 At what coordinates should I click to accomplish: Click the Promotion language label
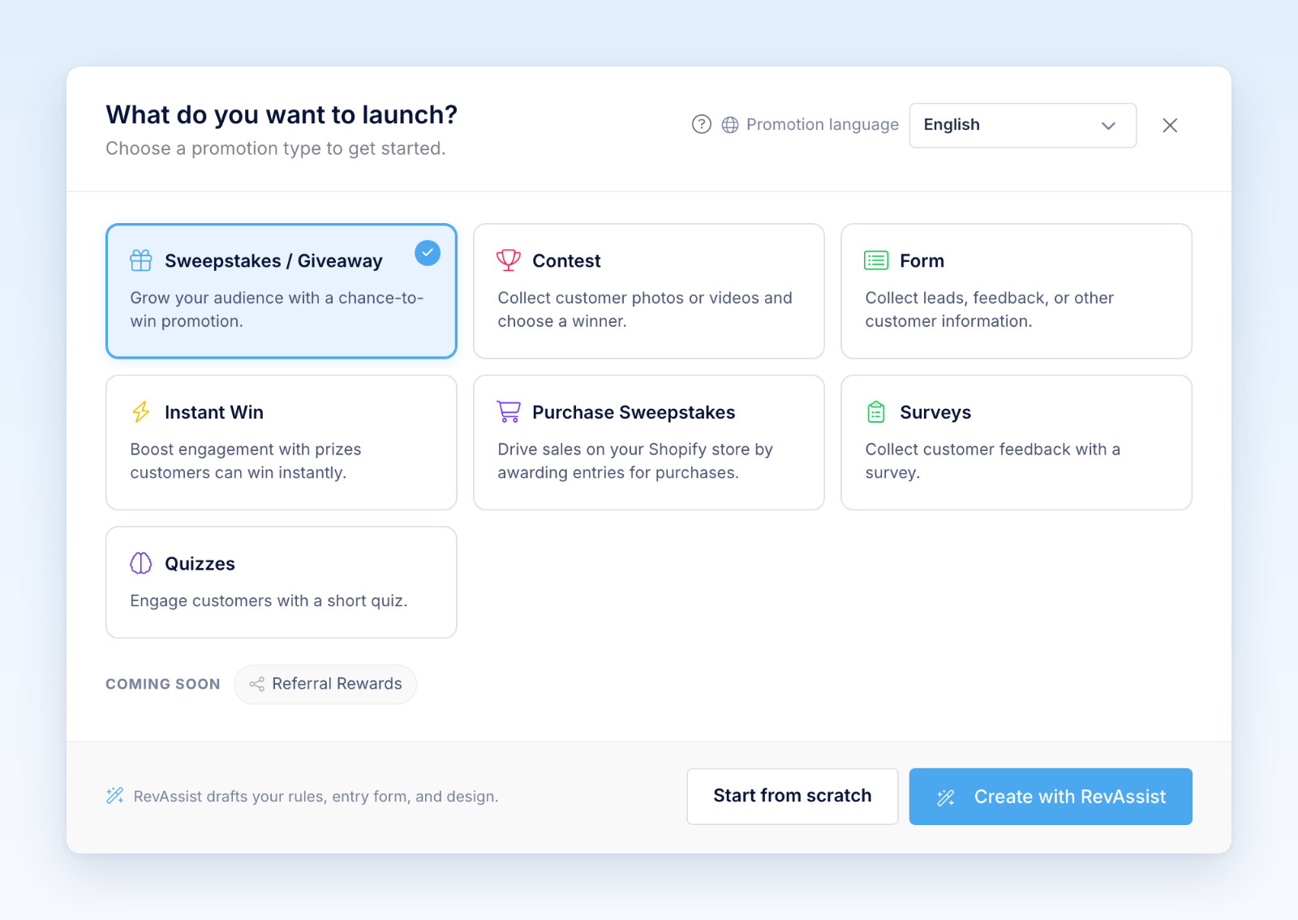coord(823,125)
